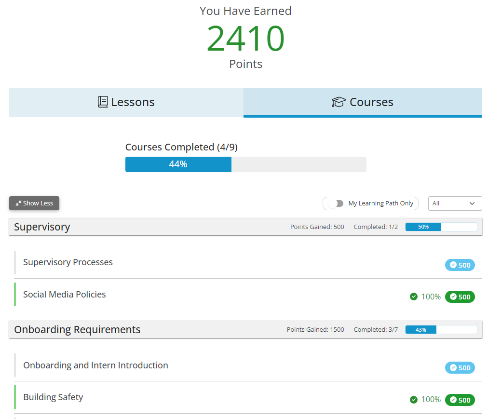Click the Show Less button
Screen dimensions: 488x419
pos(34,203)
